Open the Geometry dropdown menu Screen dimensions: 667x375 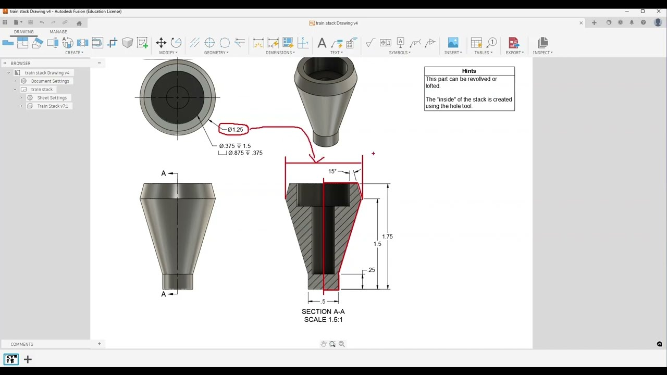coord(216,53)
